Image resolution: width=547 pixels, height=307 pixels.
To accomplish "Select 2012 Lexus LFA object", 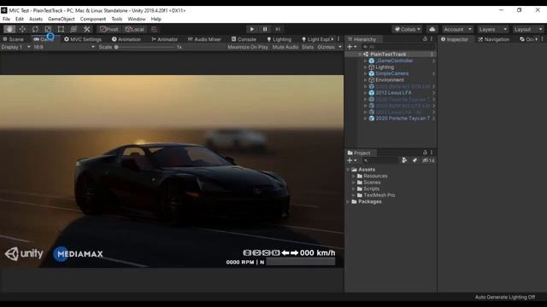I will 393,93.
